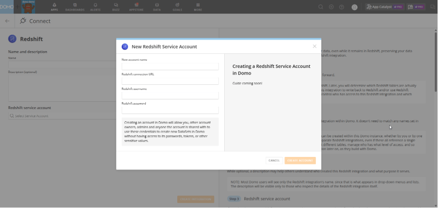Open Appstore in top navigation
Image resolution: width=438 pixels, height=208 pixels.
point(136,7)
